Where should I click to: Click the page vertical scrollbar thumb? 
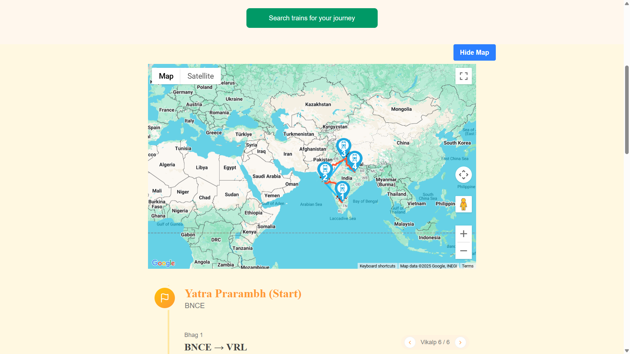pyautogui.click(x=627, y=110)
